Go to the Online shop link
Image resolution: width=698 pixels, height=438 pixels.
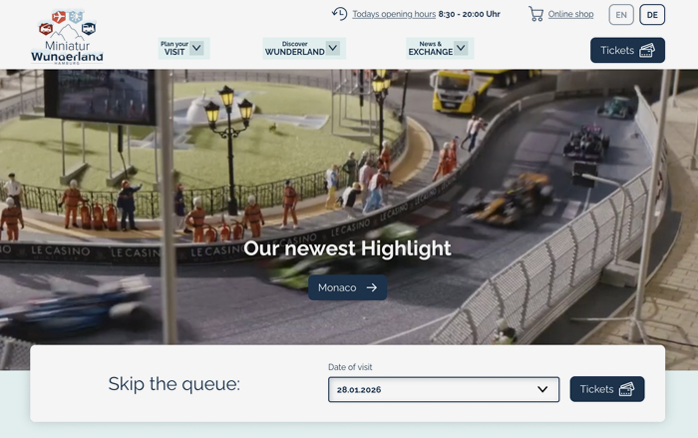pos(570,15)
